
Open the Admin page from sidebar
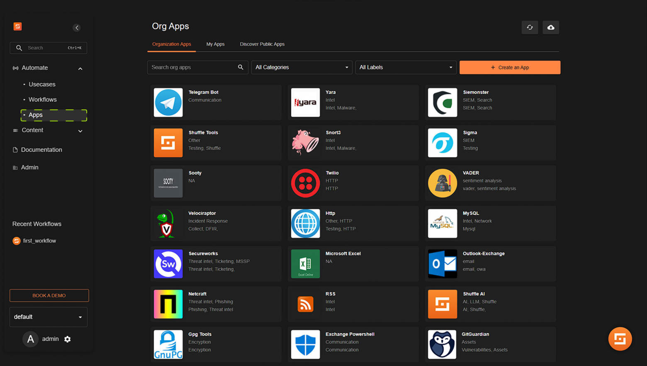pyautogui.click(x=29, y=168)
